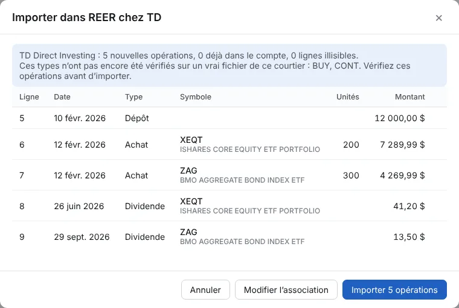Select the Date column header
459x308 pixels.
62,96
